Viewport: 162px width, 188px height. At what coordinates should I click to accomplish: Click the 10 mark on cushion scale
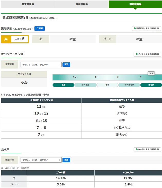(x=96, y=77)
